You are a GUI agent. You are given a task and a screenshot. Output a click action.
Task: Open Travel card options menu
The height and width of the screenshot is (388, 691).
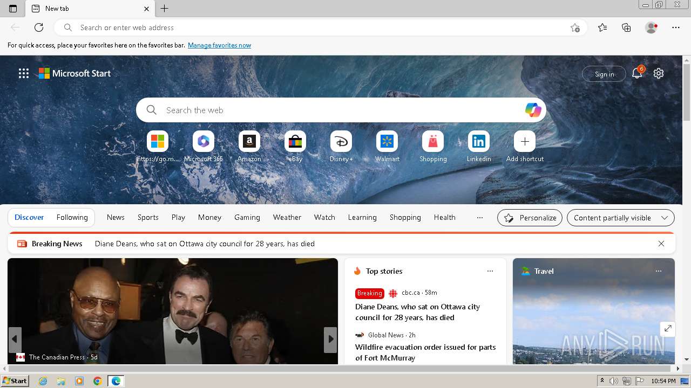[659, 271]
